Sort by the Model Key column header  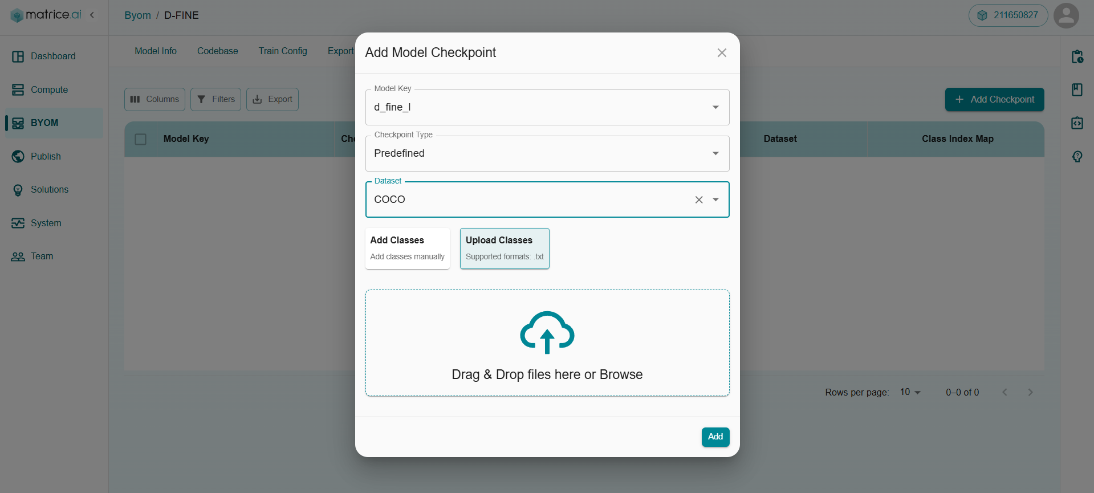coord(186,139)
